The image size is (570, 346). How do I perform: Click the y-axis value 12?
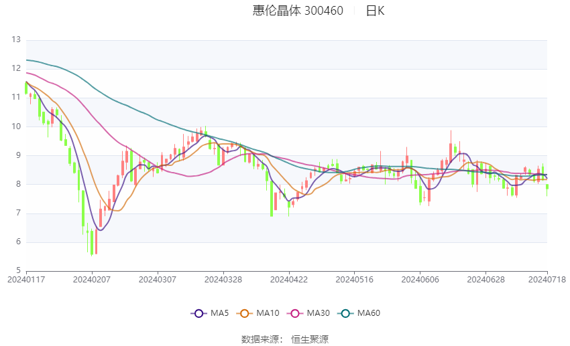point(16,68)
